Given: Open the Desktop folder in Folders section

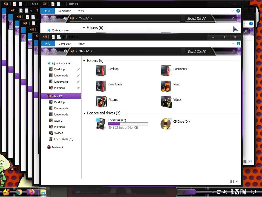Looking at the screenshot, I should click(101, 71).
